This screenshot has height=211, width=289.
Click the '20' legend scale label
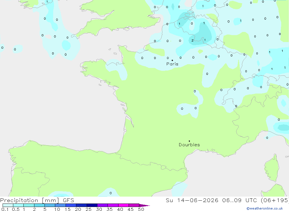[78, 209]
